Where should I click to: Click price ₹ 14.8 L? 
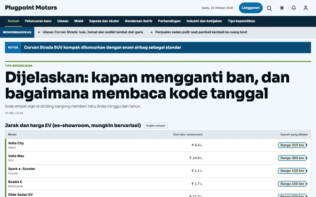tap(196, 158)
